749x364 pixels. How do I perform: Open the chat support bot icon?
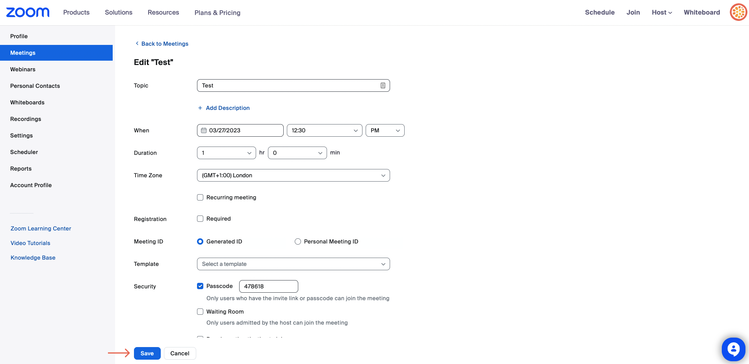coord(733,349)
